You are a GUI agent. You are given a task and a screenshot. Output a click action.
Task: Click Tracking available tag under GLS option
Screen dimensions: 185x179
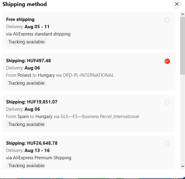pos(26,124)
